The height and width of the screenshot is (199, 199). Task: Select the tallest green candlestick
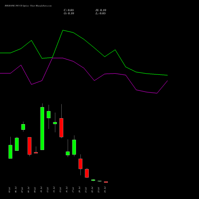42,129
